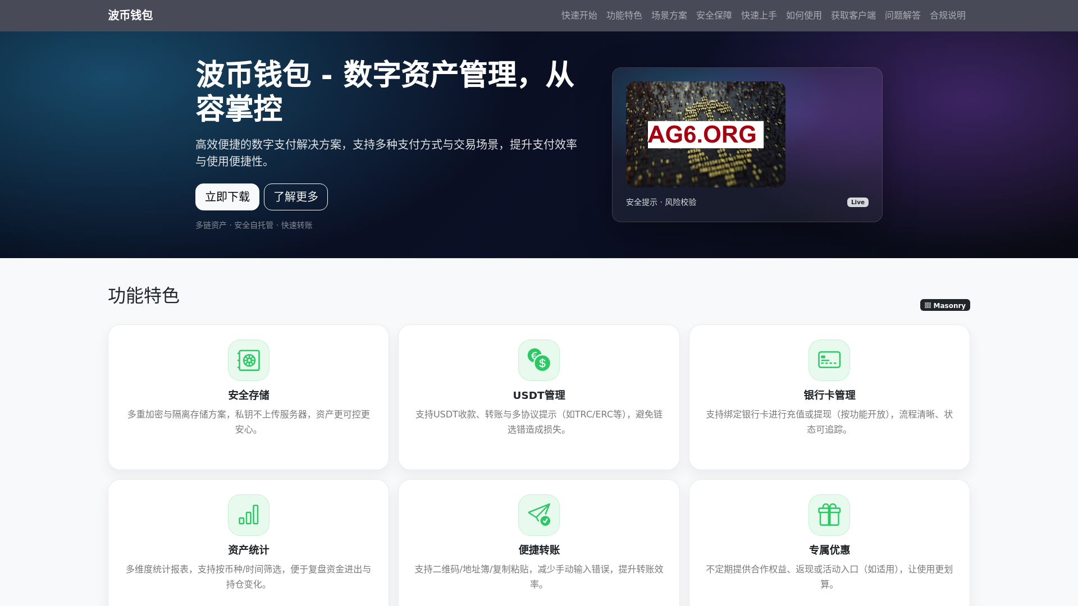Click description starting 支持绑定银行卡

[829, 422]
